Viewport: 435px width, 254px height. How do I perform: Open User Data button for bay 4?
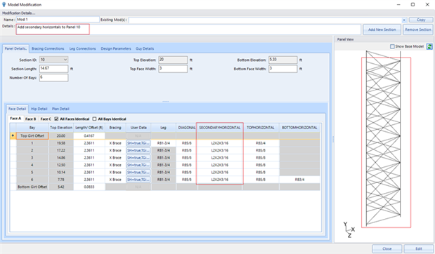point(138,165)
